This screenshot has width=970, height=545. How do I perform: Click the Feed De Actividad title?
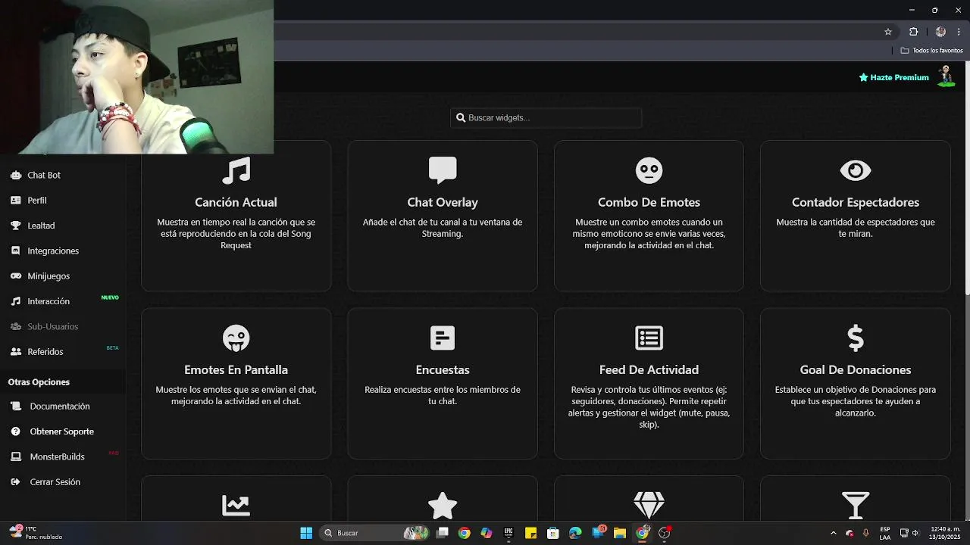(x=649, y=369)
